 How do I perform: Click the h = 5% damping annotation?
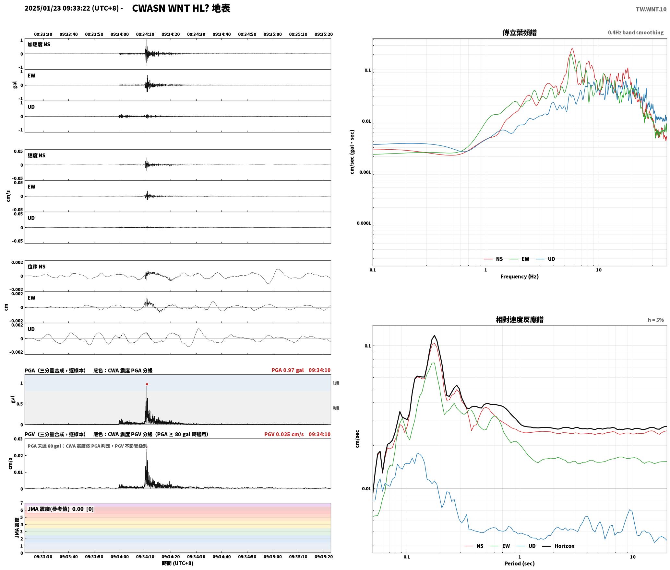click(x=656, y=320)
